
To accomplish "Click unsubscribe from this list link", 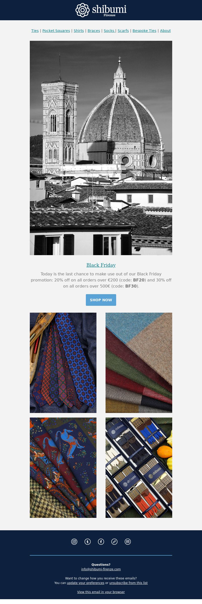I will point(129,583).
